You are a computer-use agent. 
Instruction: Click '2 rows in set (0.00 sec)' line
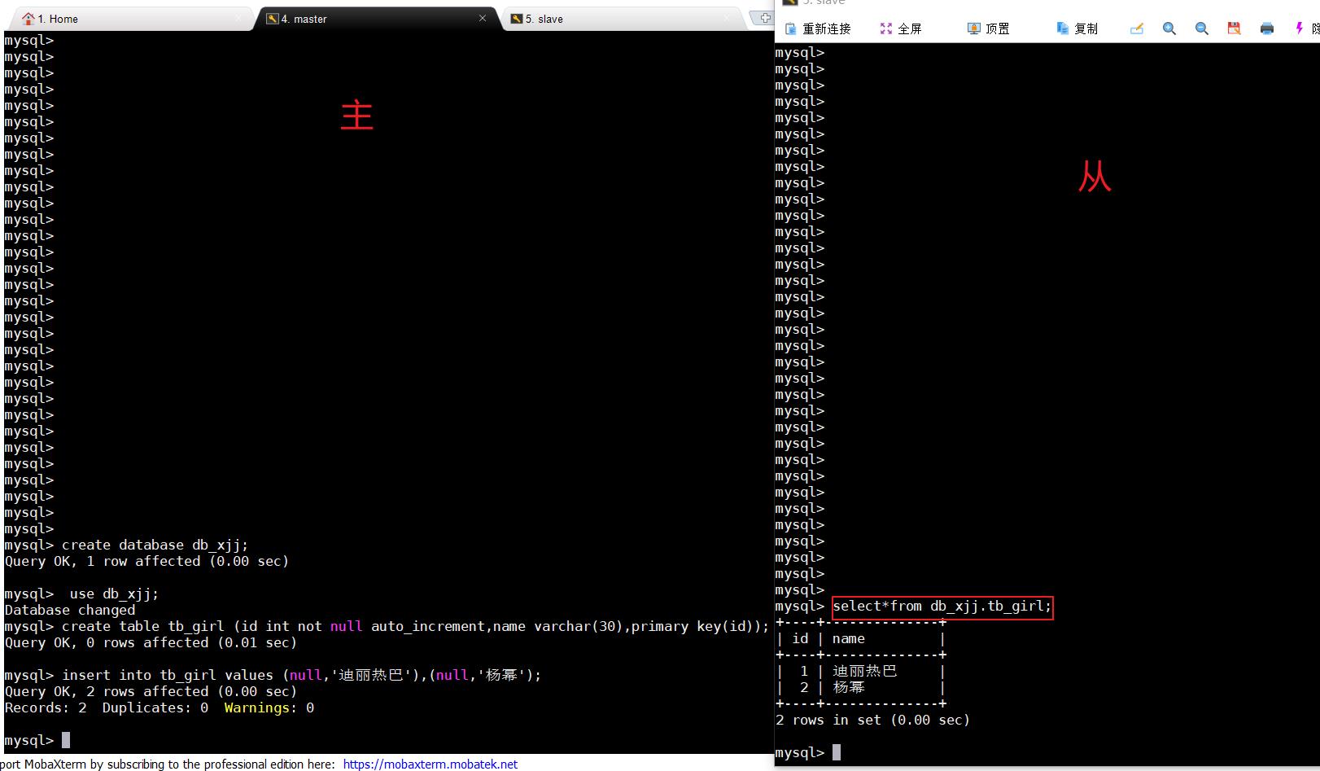click(872, 720)
